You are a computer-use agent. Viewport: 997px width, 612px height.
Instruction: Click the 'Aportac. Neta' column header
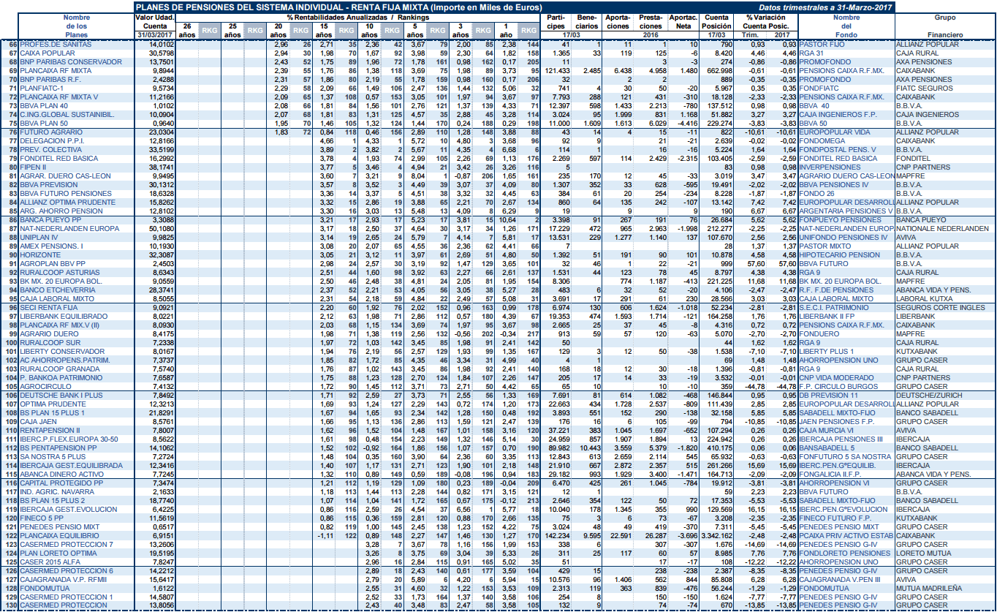683,21
